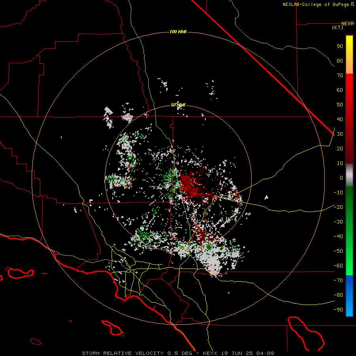The height and width of the screenshot is (356, 356).
Task: Select the "10" value on velocity scale
Action: 340,163
